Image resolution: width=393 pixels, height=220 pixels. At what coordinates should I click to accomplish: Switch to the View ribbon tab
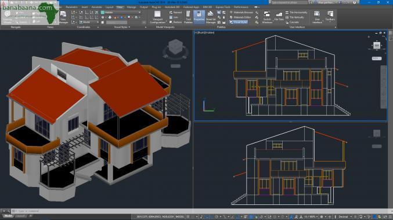click(120, 8)
